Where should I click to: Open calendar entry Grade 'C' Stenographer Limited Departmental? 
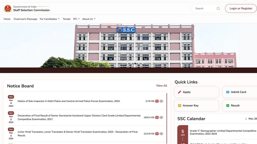click(x=223, y=132)
